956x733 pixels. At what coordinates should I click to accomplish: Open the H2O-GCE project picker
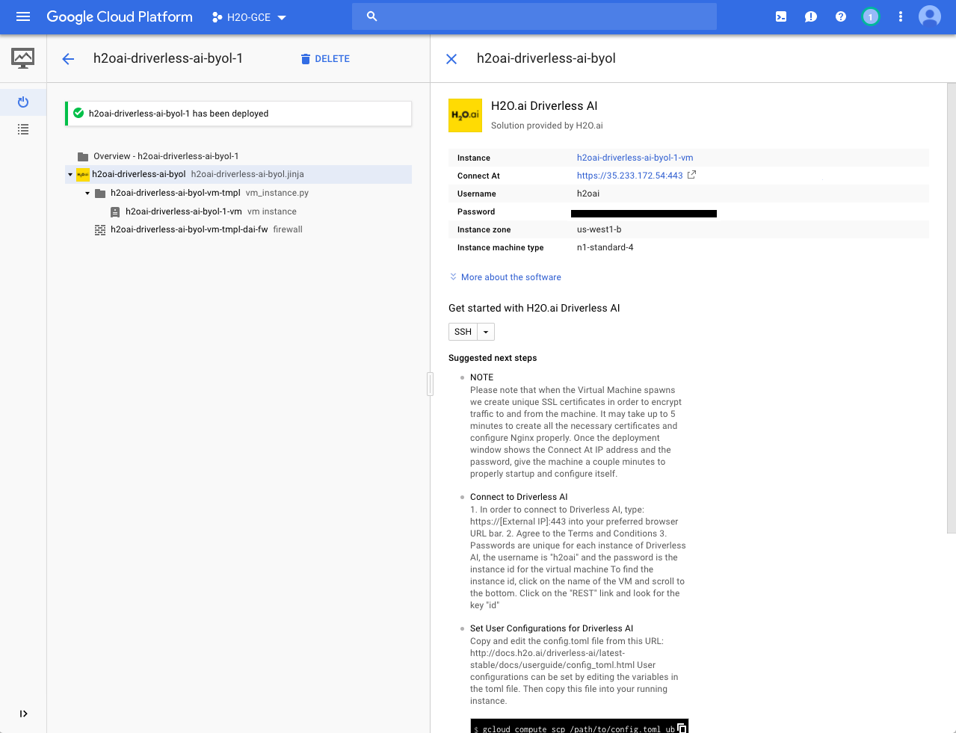[247, 16]
